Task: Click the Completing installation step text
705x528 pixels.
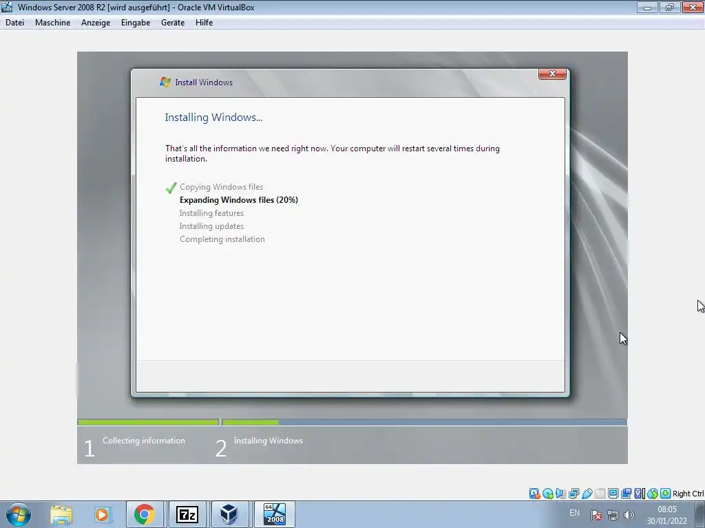Action: 222,239
